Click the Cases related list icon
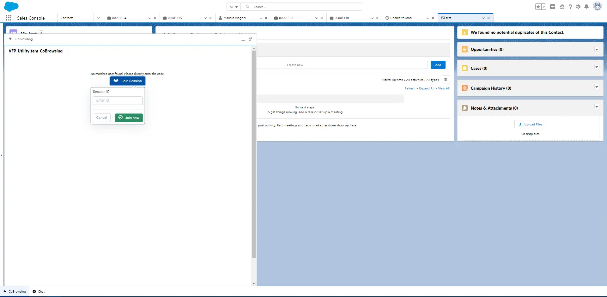 tap(464, 68)
